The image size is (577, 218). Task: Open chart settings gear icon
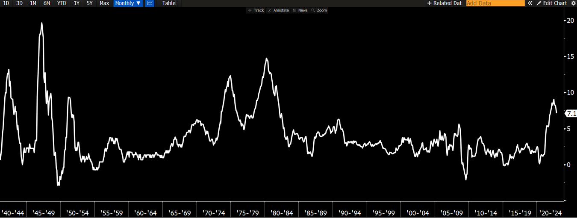(573, 3)
